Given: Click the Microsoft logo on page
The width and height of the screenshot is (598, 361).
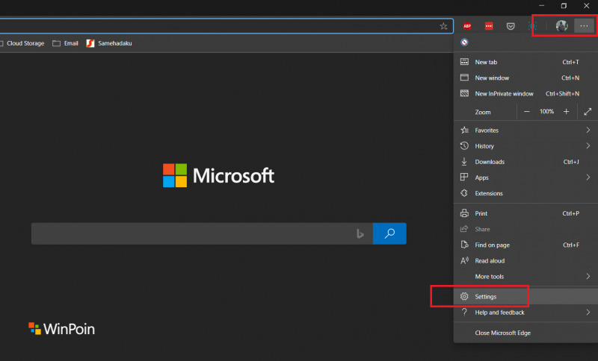Looking at the screenshot, I should tap(218, 175).
